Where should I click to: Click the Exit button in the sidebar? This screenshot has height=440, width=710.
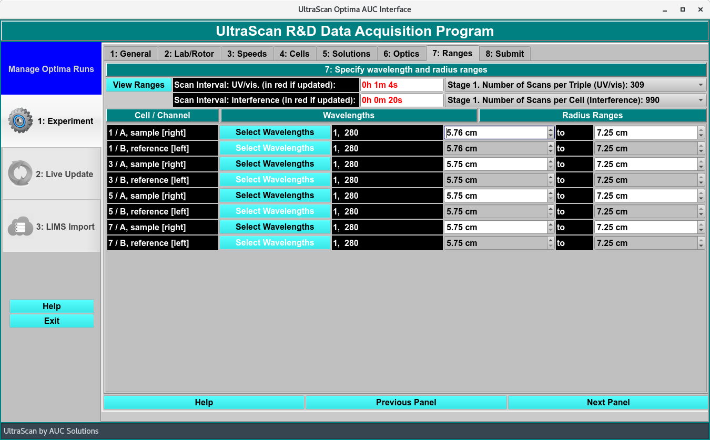(x=52, y=321)
